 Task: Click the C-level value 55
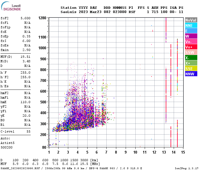coord(28,131)
